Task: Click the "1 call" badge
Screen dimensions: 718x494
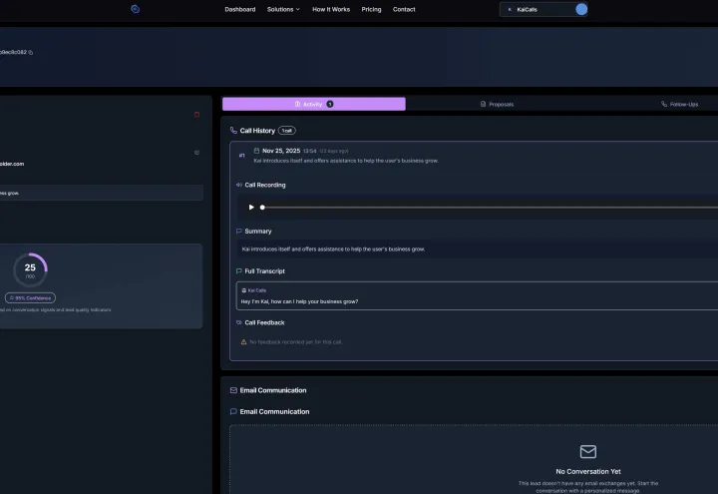Action: click(x=286, y=131)
